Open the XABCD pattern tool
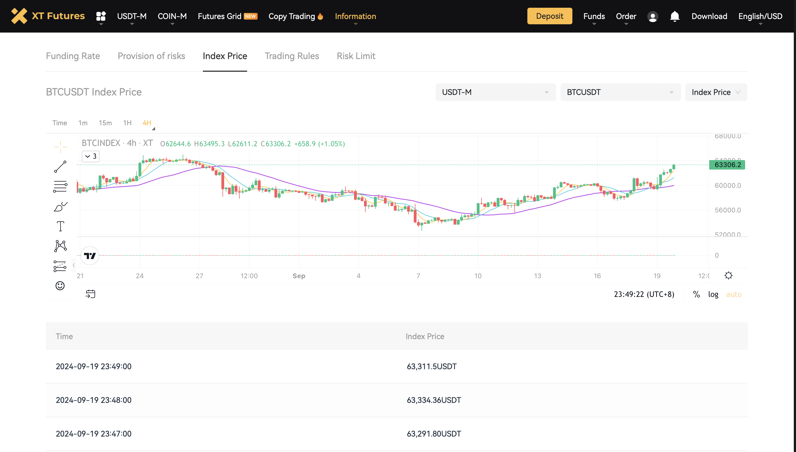796x452 pixels. pos(60,246)
